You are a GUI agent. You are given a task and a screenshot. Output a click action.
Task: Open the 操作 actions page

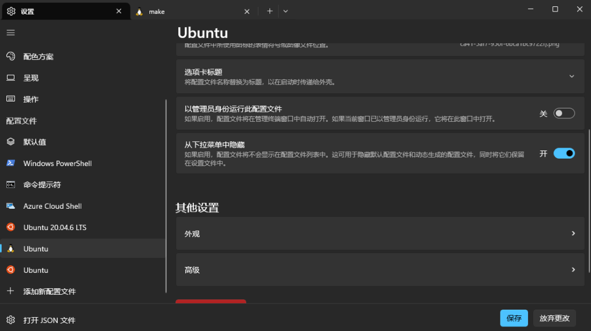click(31, 99)
